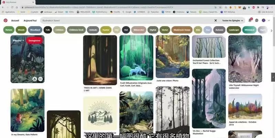Open Vis Dev — Rachel Suggs Illustration title

[204, 132]
